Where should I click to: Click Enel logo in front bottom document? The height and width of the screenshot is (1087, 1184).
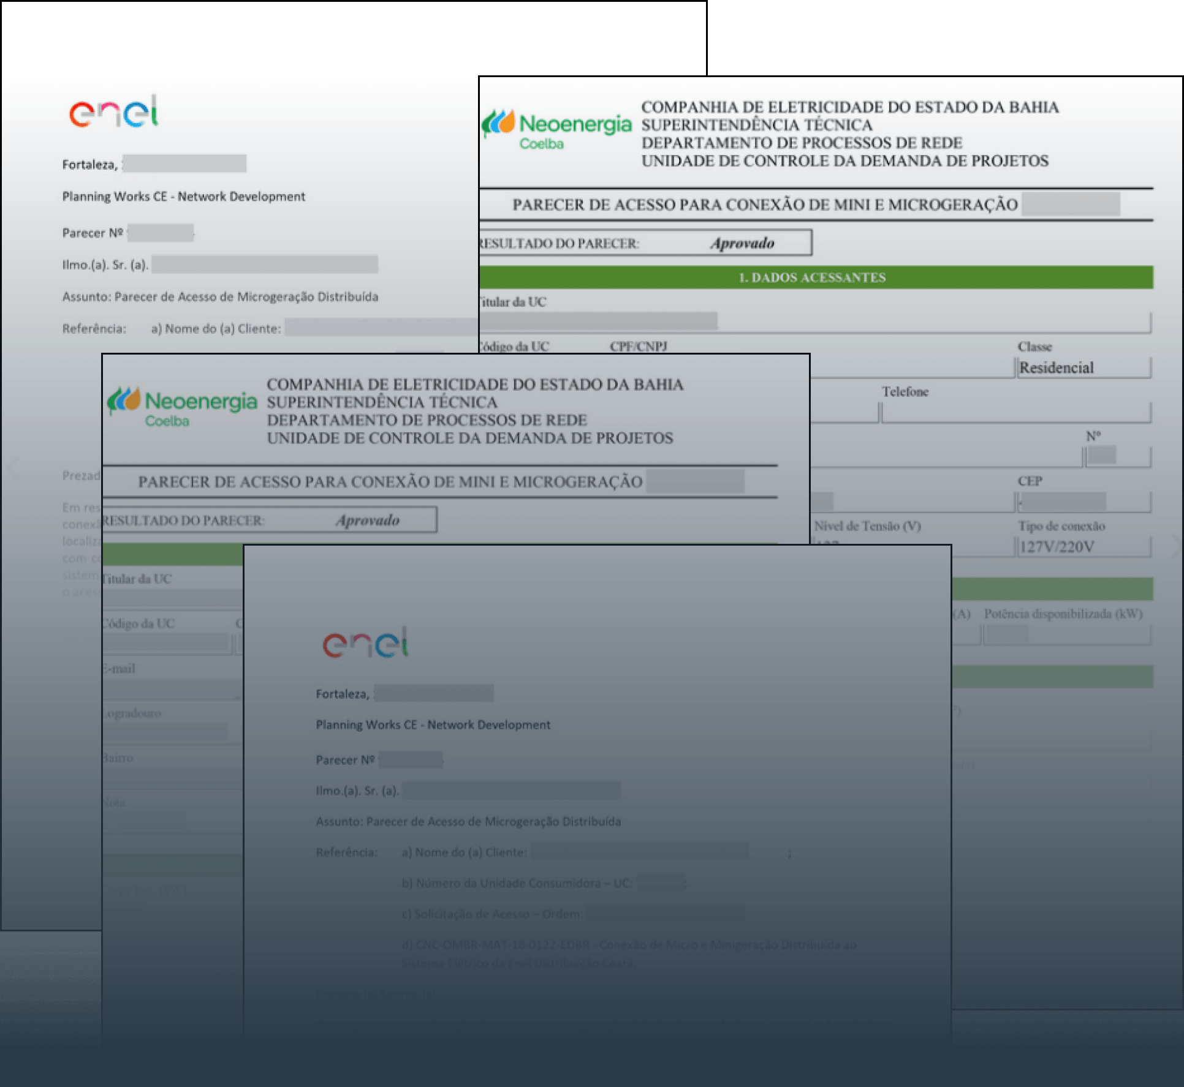pyautogui.click(x=366, y=642)
